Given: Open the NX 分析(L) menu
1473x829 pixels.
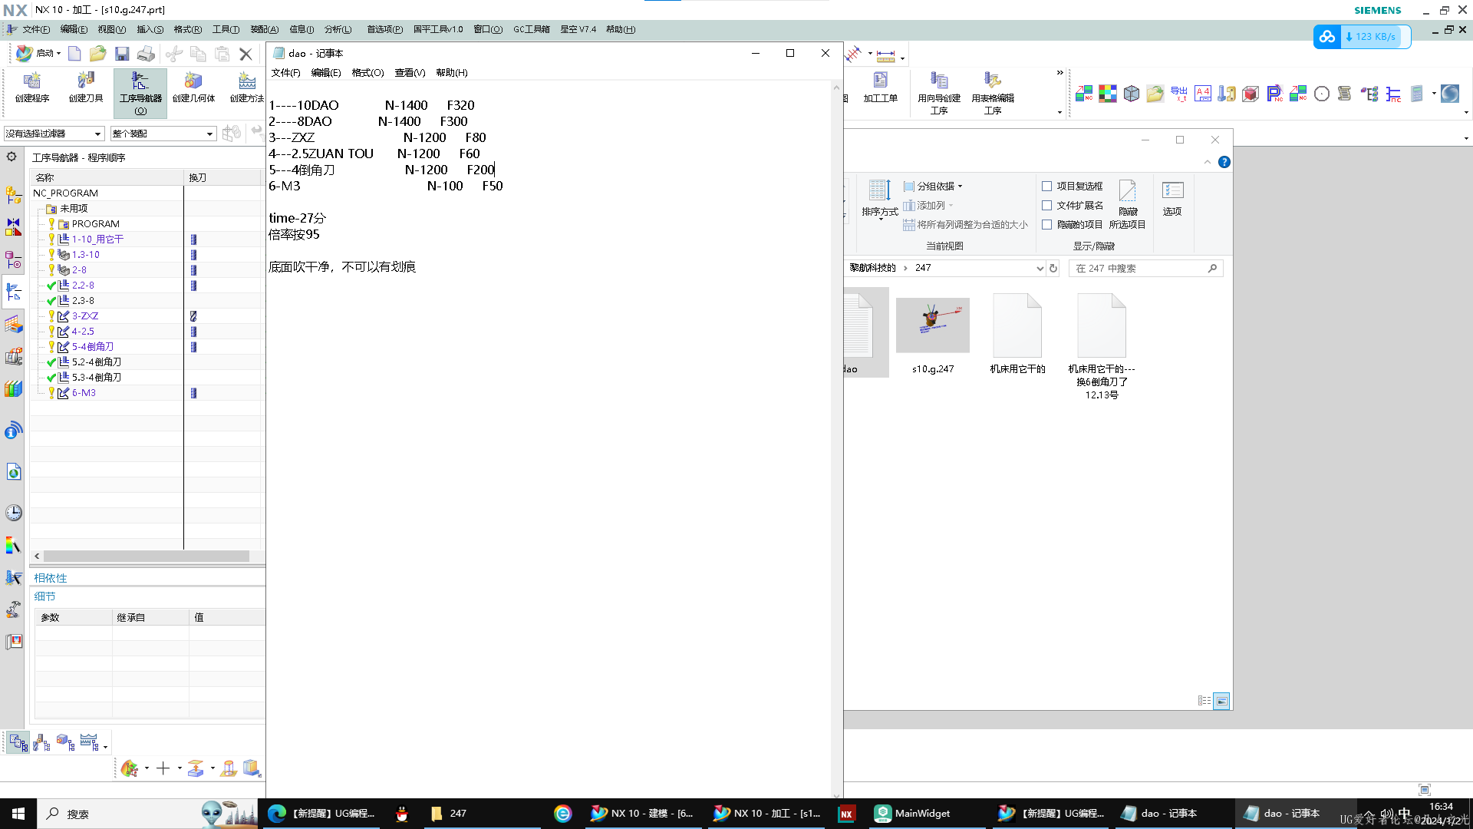Looking at the screenshot, I should (338, 29).
